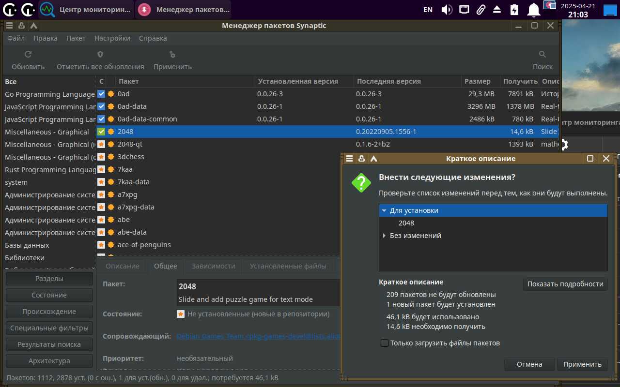Click the eject device icon in the tray
Image resolution: width=620 pixels, height=387 pixels.
[497, 9]
